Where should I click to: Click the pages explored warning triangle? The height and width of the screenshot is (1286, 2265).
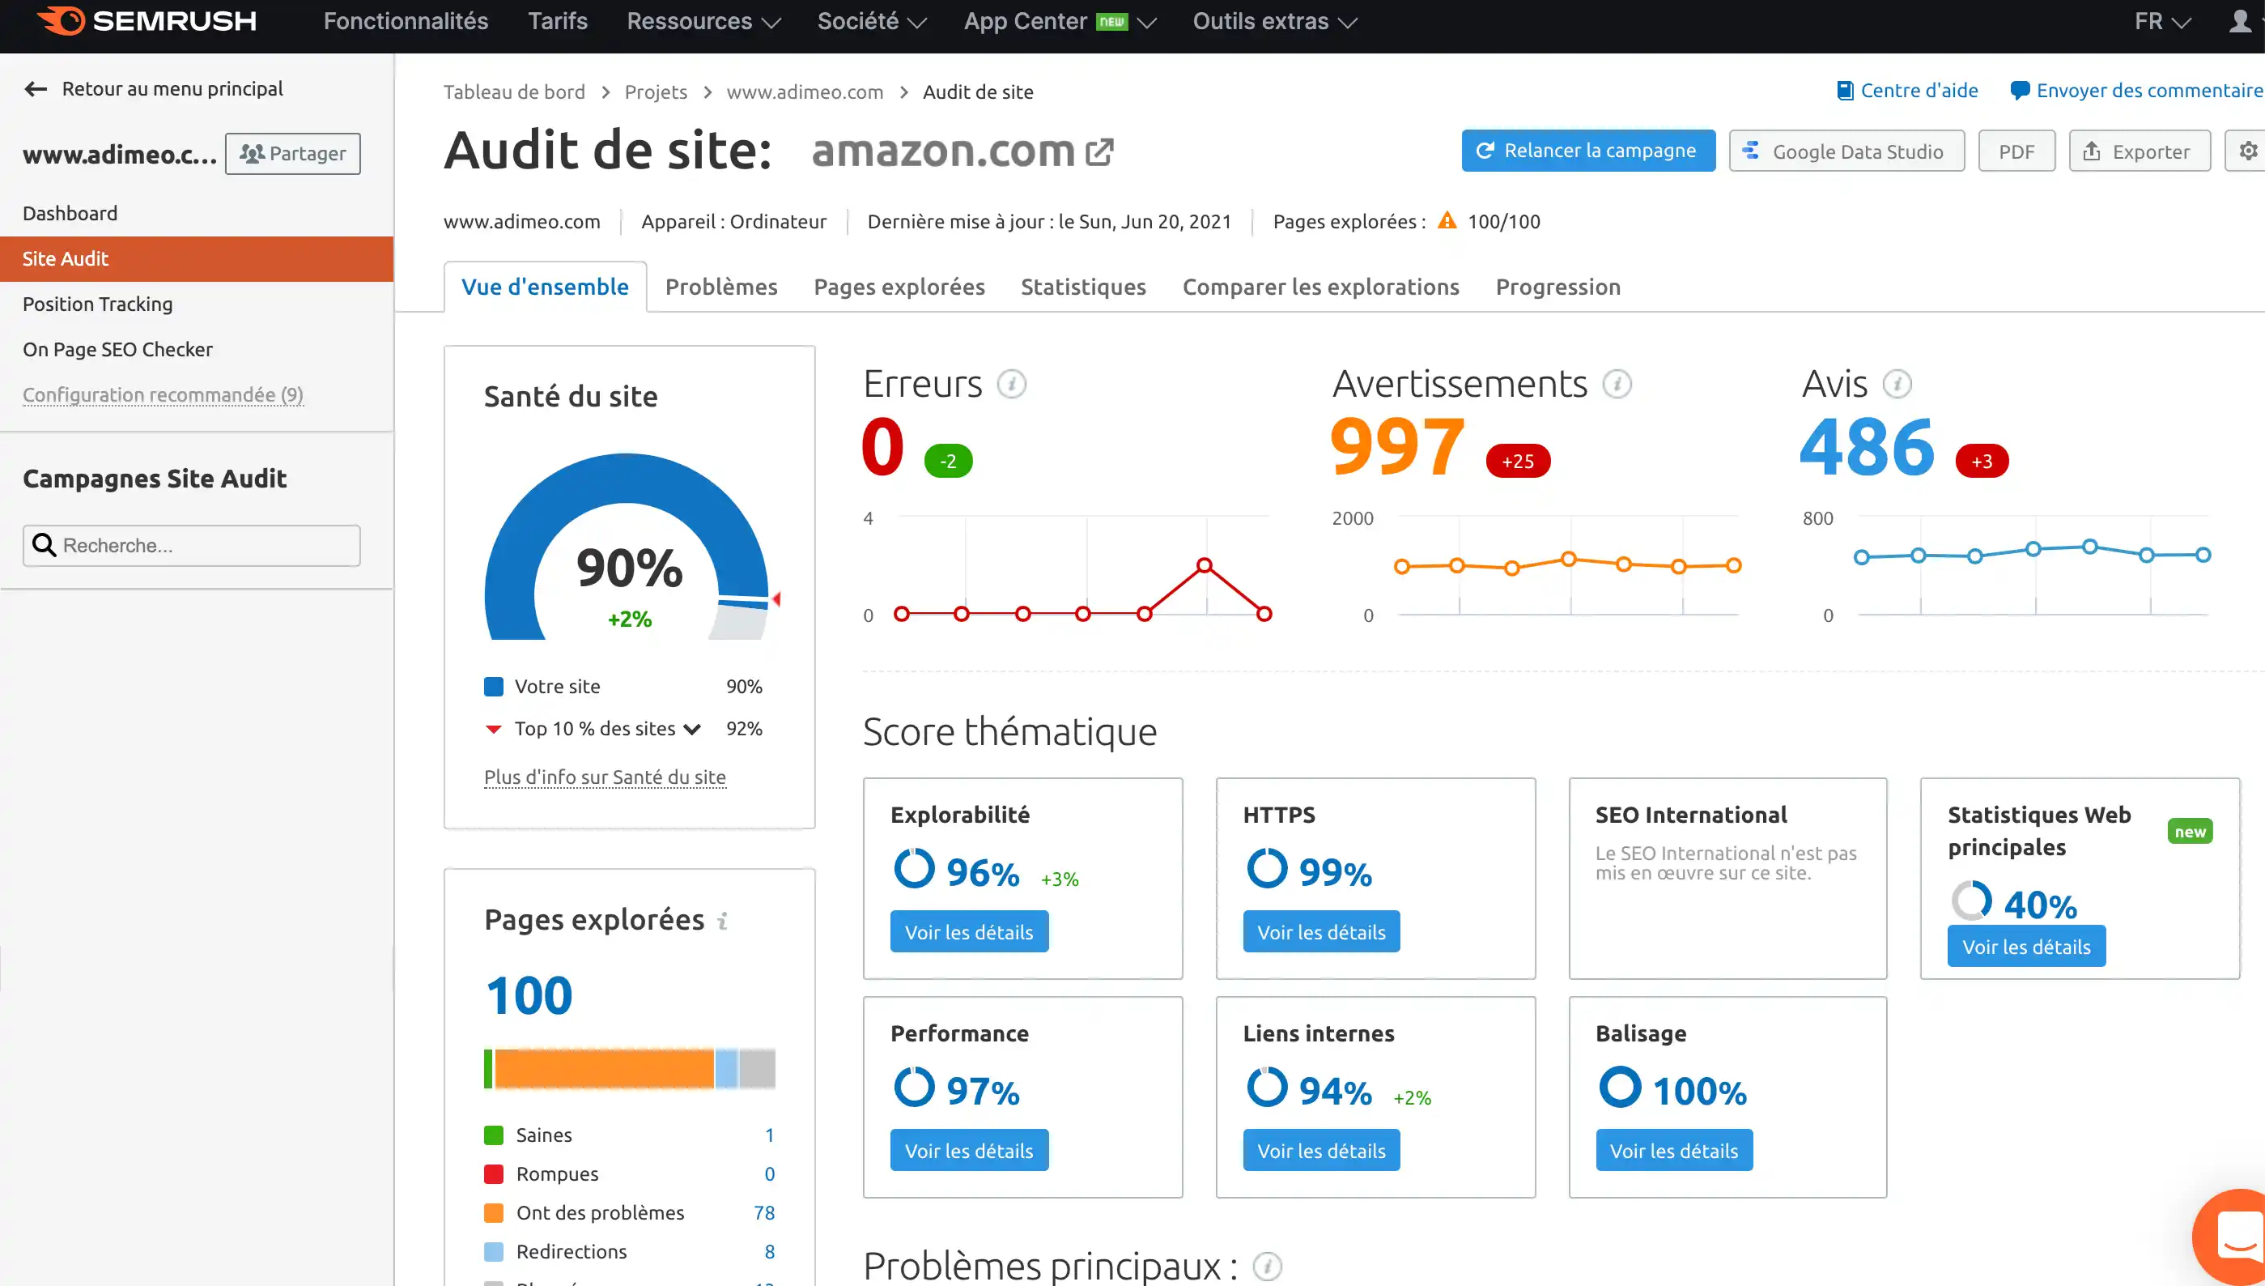[x=1447, y=221]
